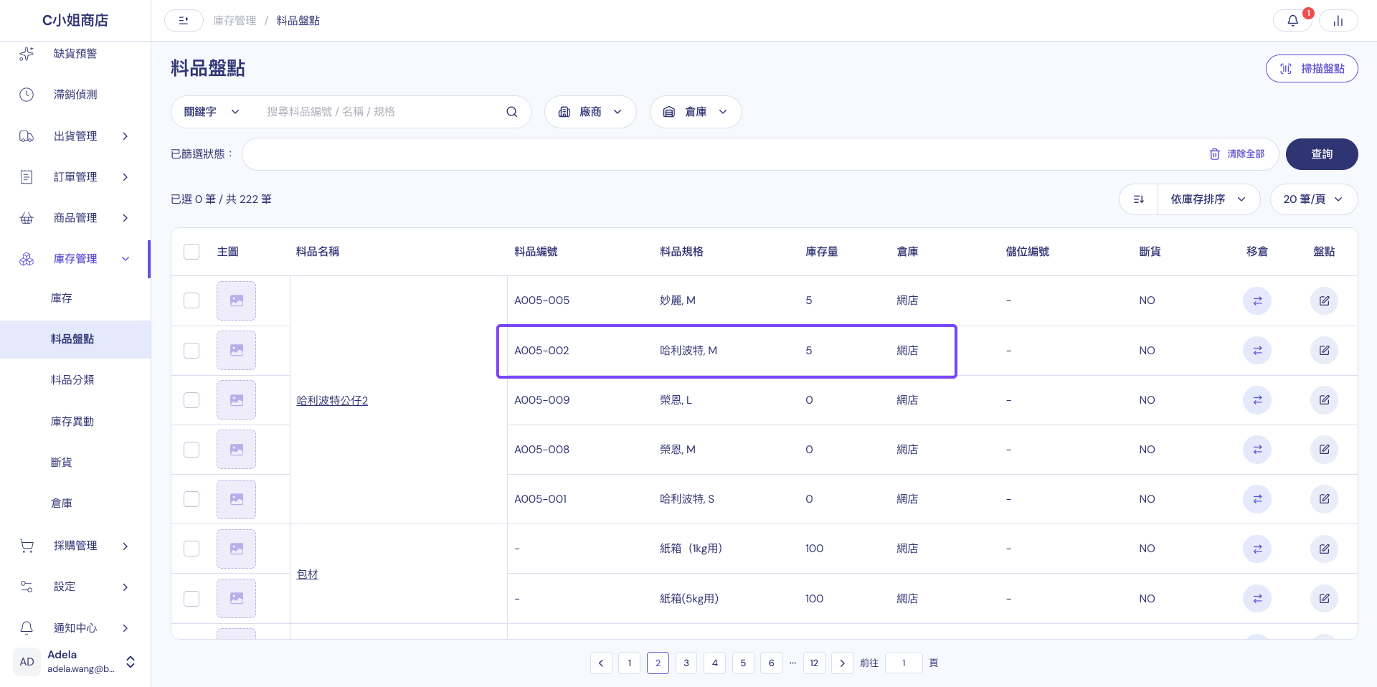Open stocktake edit for item A005-001
This screenshot has width=1377, height=687.
click(1325, 499)
